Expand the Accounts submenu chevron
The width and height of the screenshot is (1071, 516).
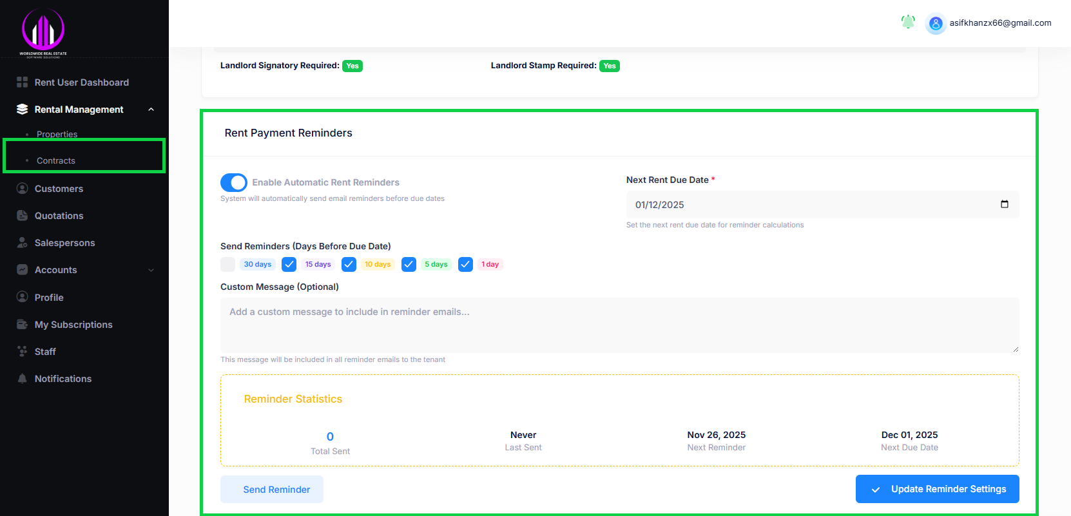pyautogui.click(x=151, y=270)
